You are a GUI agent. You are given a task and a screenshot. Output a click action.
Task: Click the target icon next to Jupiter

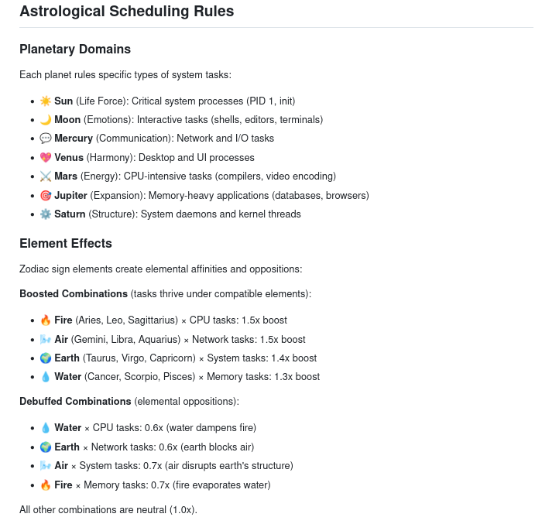pyautogui.click(x=45, y=195)
